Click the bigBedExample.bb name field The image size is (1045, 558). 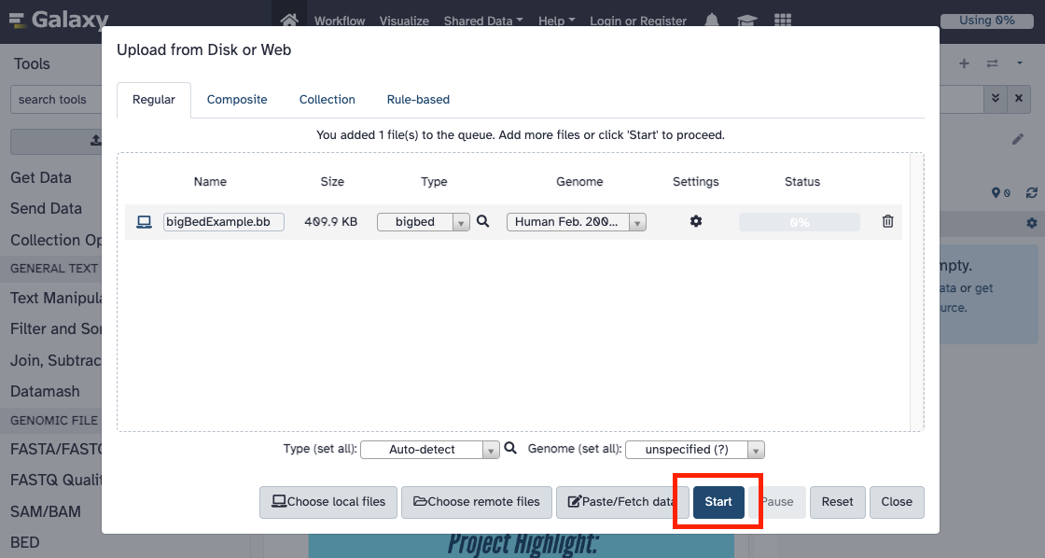point(224,222)
